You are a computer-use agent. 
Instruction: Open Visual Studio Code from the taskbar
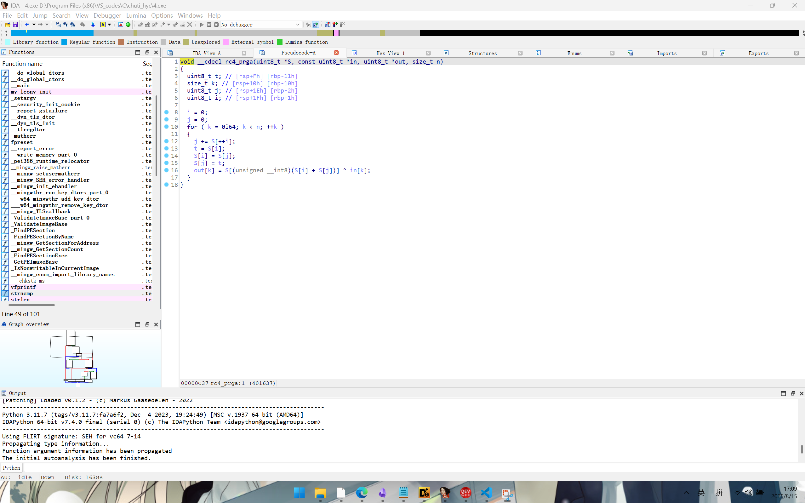point(486,493)
